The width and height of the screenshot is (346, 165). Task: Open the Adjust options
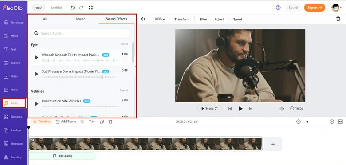click(219, 19)
